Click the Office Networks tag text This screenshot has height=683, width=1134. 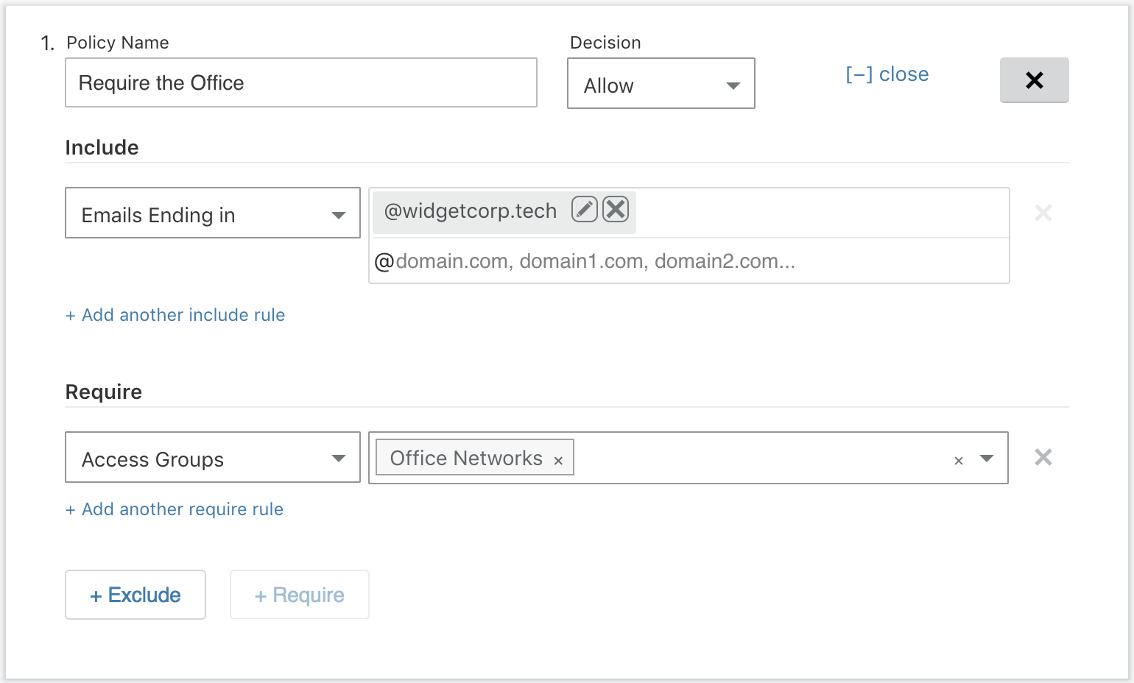pyautogui.click(x=466, y=458)
